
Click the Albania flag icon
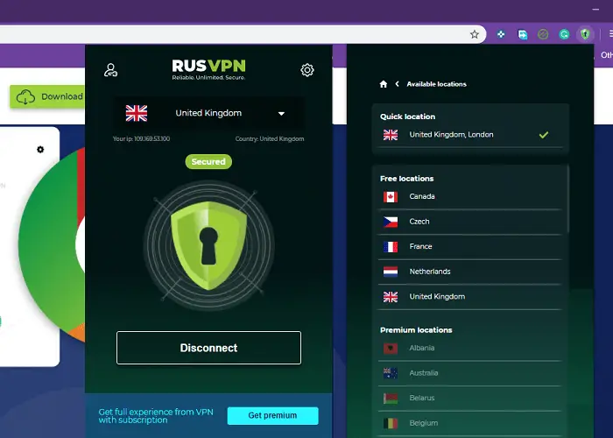click(x=391, y=349)
